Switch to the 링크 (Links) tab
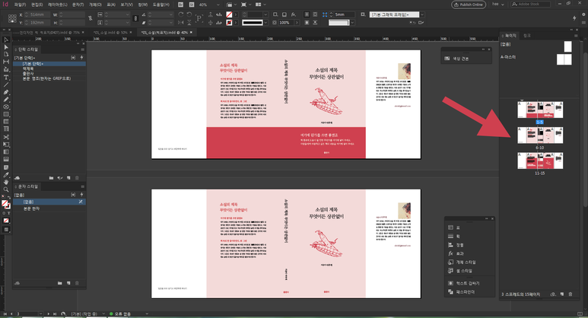The width and height of the screenshot is (588, 318). point(527,35)
